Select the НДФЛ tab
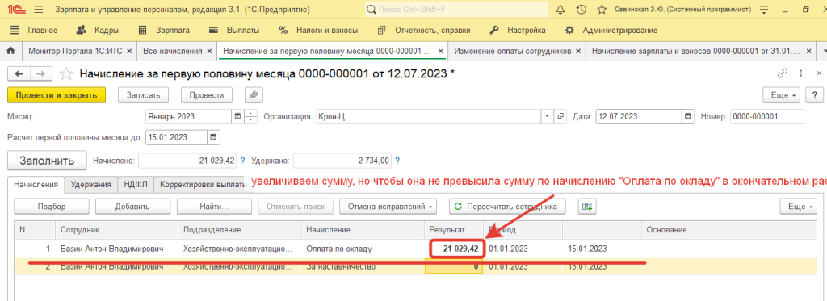The image size is (827, 301). click(136, 185)
